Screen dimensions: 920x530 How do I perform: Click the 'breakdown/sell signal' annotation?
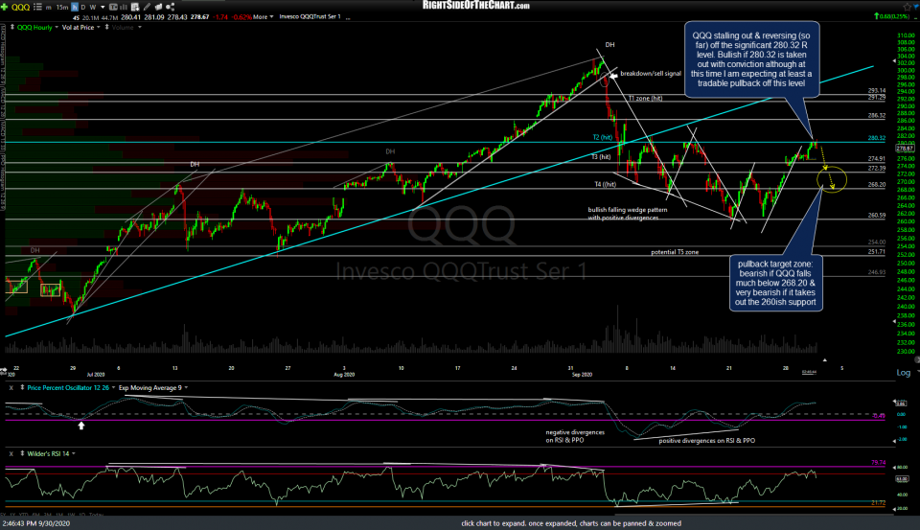[x=651, y=74]
